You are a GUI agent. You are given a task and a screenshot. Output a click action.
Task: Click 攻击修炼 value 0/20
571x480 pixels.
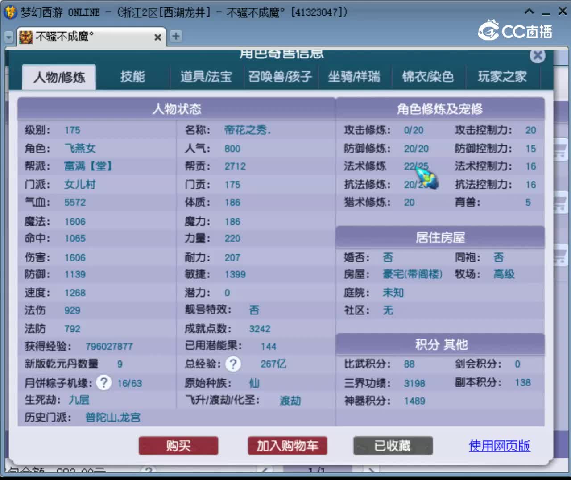[414, 130]
